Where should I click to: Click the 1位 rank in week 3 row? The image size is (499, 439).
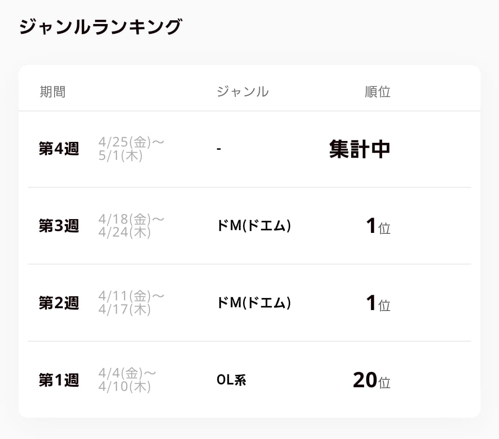click(x=377, y=226)
